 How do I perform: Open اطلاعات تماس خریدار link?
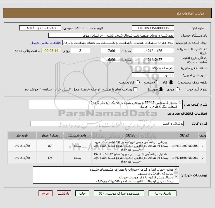point(46,43)
